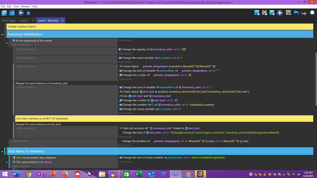Close the Level 1 (Events) tab
The height and width of the screenshot is (178, 317).
pos(63,20)
